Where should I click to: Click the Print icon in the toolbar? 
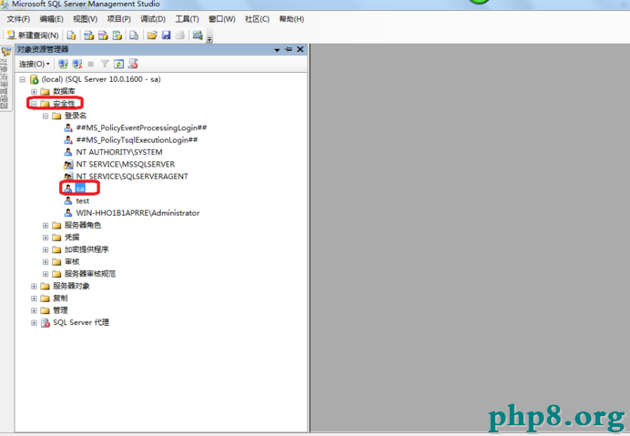point(180,35)
